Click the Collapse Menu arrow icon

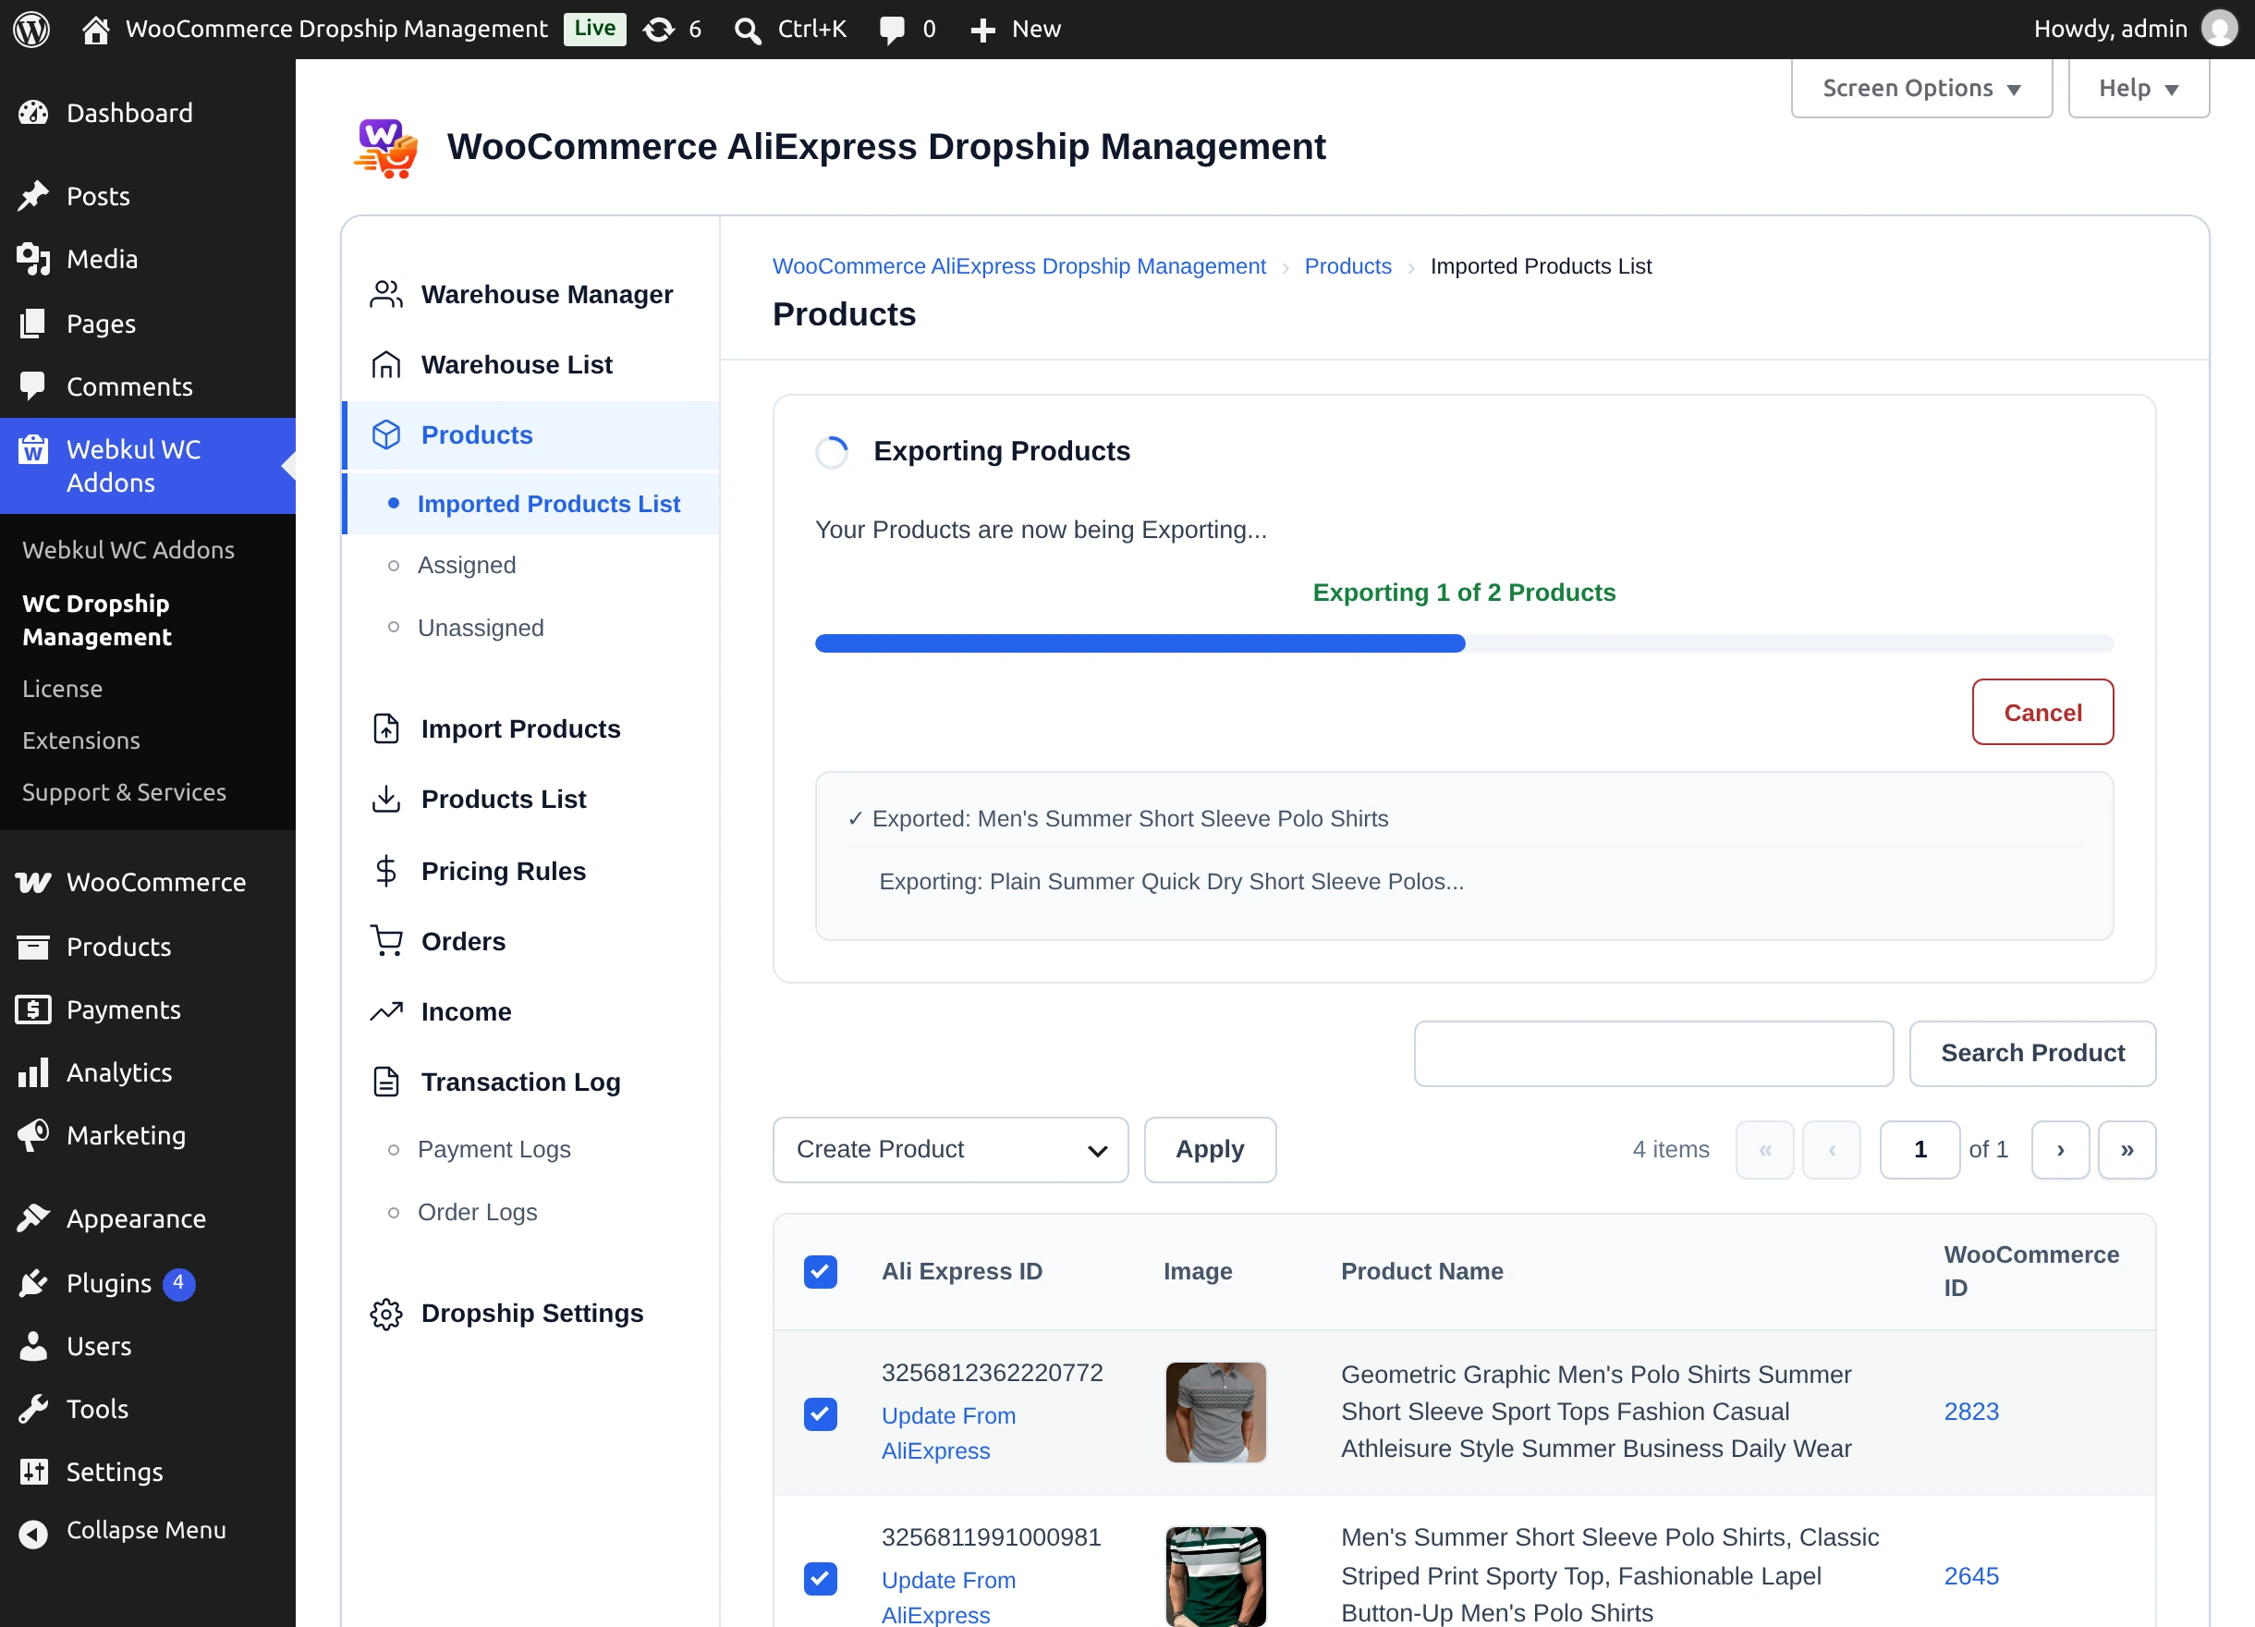(33, 1534)
